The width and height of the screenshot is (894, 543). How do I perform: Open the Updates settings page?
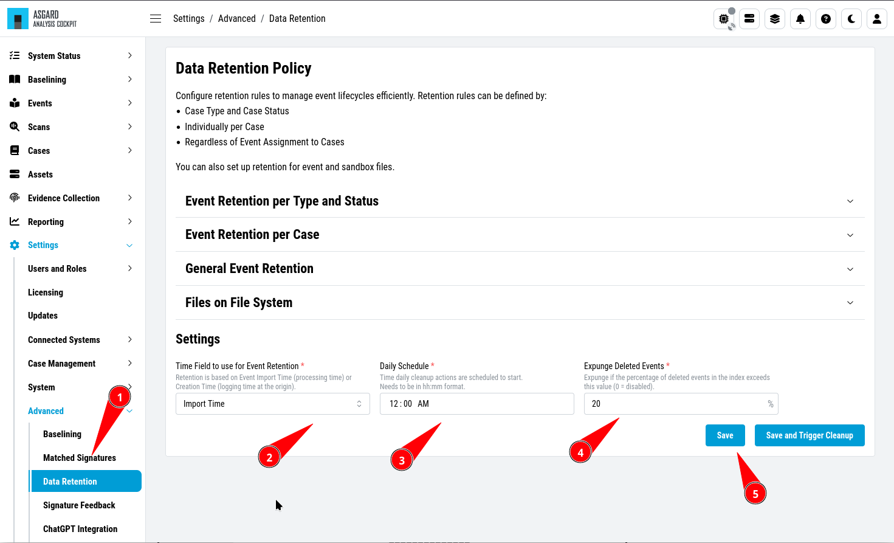pos(43,316)
